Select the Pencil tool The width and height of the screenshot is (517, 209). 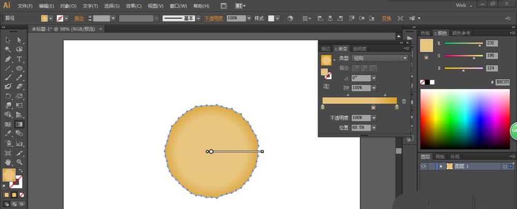(x=20, y=78)
